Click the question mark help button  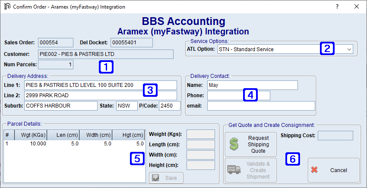pyautogui.click(x=337, y=6)
